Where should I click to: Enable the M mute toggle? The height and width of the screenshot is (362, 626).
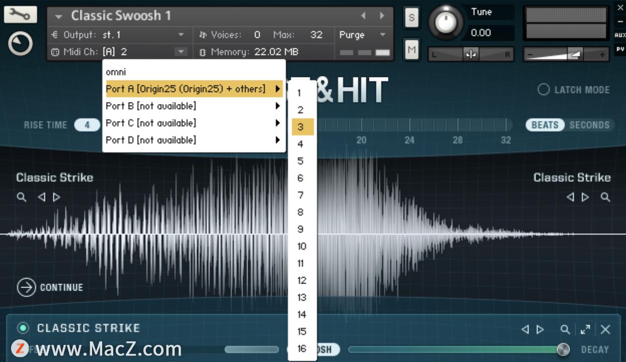[x=411, y=50]
